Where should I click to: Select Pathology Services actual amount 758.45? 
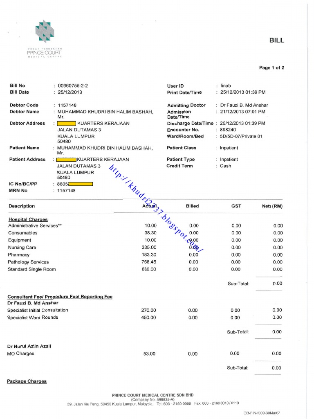(x=149, y=262)
